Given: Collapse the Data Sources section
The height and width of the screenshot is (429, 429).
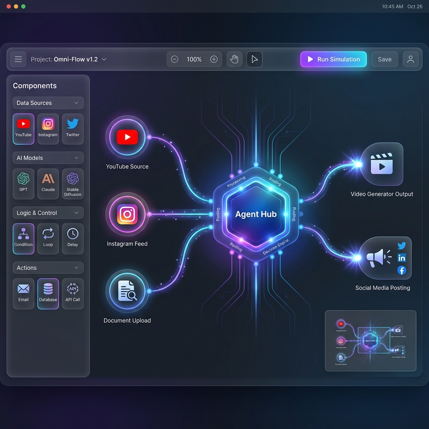Looking at the screenshot, I should (48, 103).
